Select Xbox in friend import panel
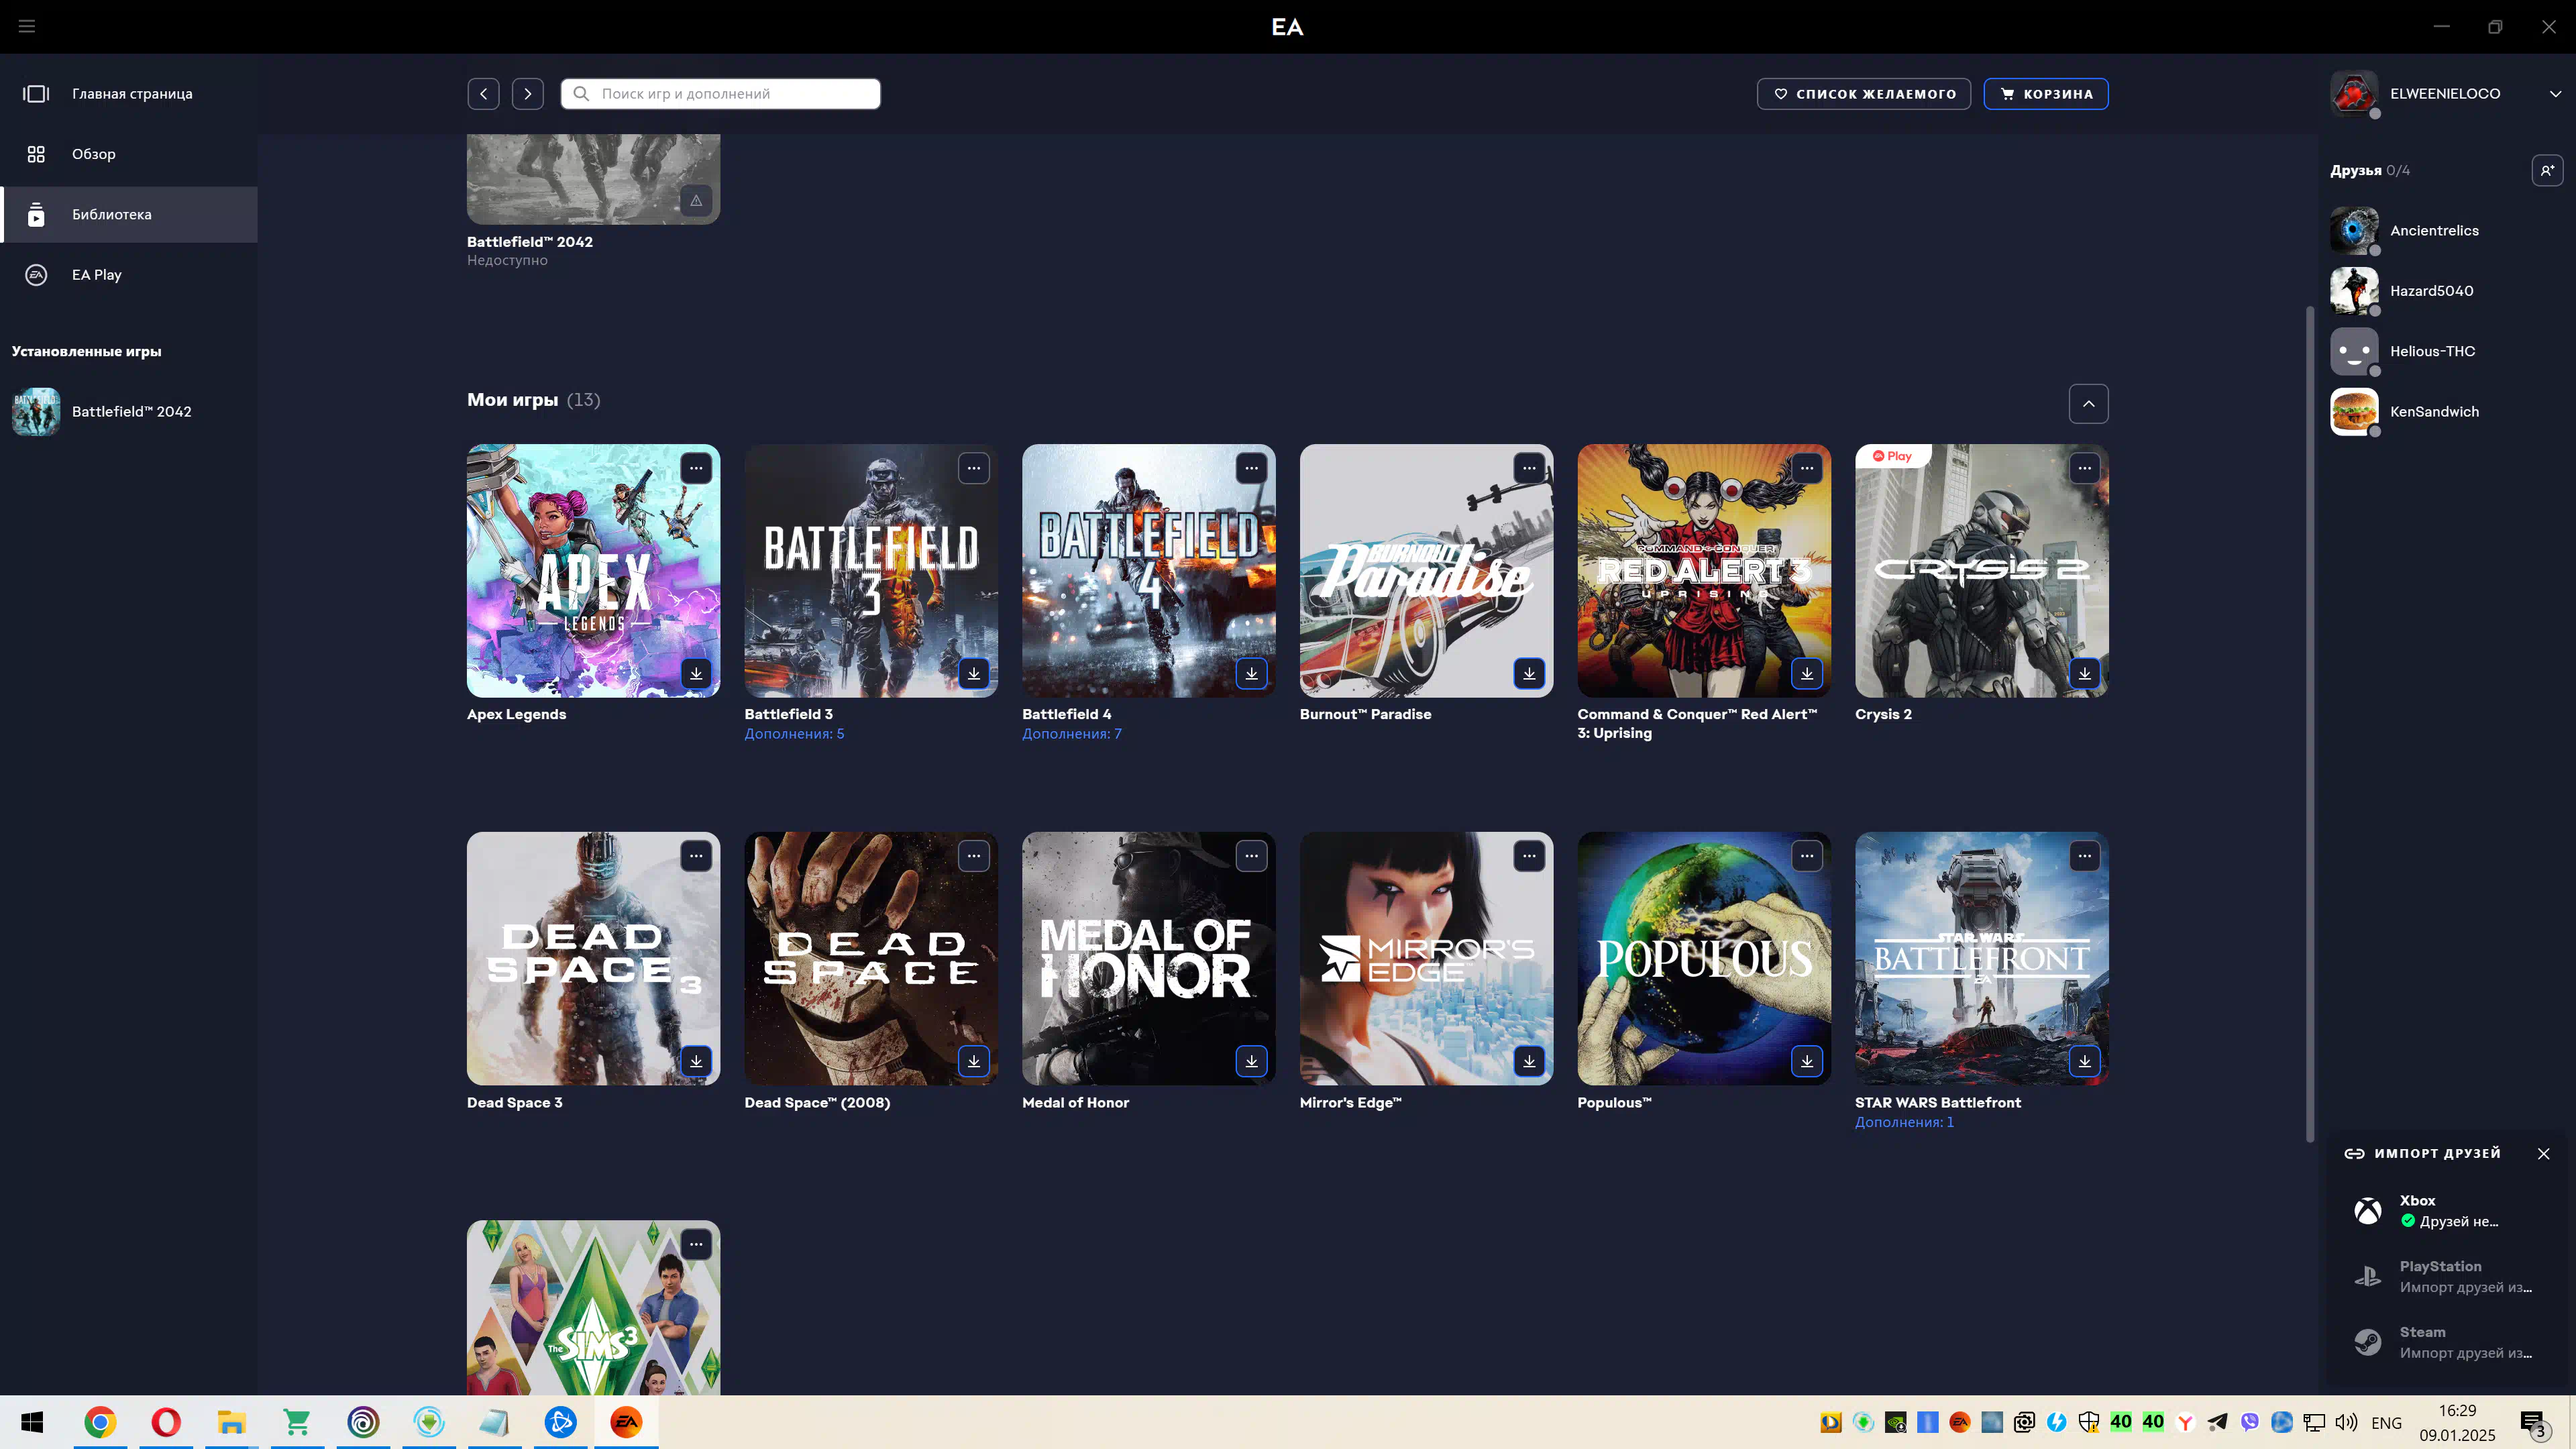 click(2445, 1210)
